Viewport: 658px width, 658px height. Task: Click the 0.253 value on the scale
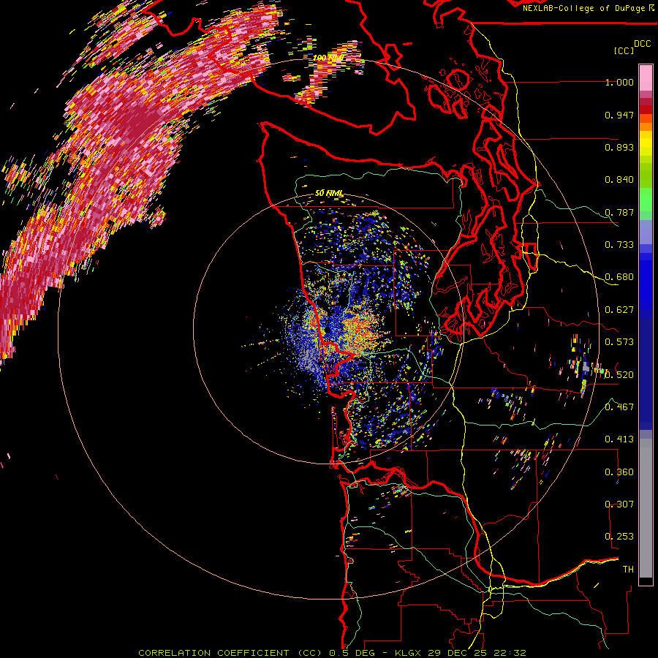pyautogui.click(x=619, y=537)
